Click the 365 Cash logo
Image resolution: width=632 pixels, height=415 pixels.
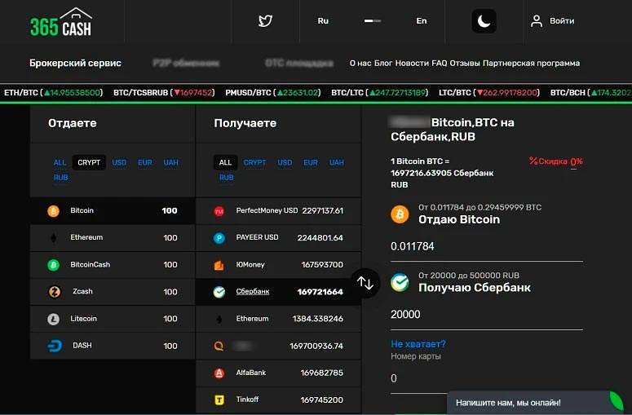tap(61, 22)
